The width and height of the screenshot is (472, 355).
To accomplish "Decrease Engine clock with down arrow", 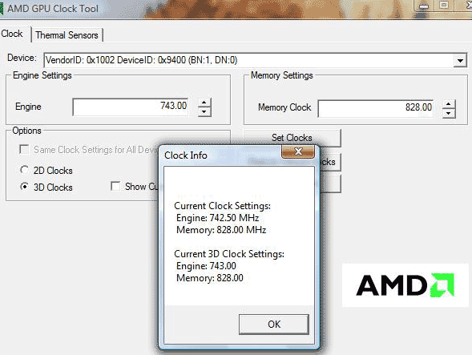I will [x=204, y=111].
